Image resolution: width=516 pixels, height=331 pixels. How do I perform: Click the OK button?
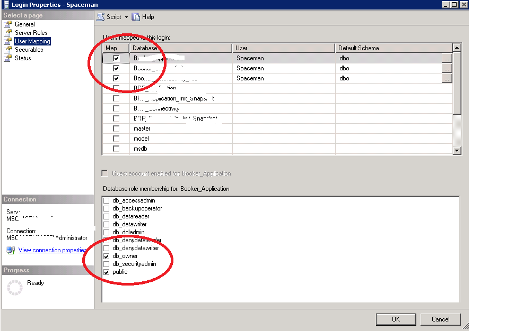(x=396, y=319)
